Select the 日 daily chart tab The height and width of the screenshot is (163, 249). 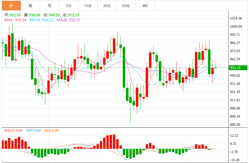[11, 6]
